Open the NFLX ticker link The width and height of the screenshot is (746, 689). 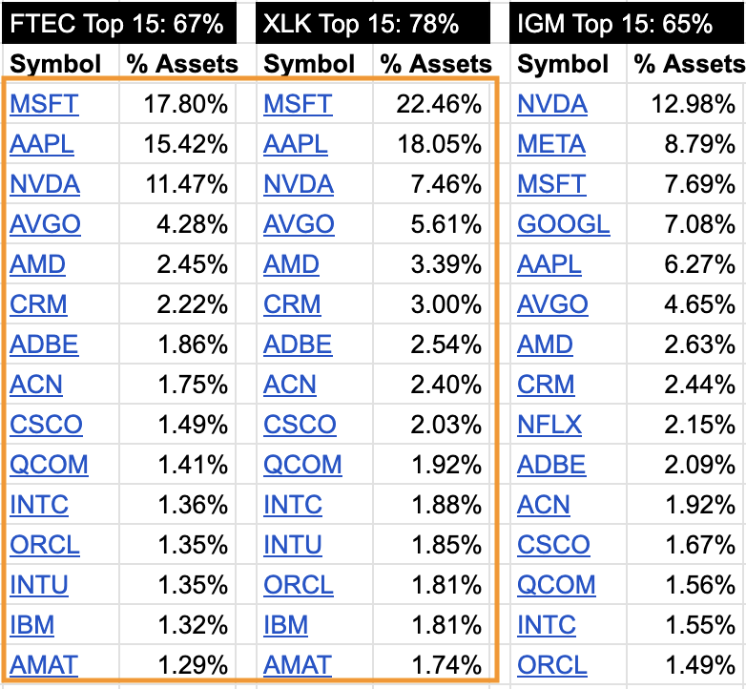tap(549, 424)
